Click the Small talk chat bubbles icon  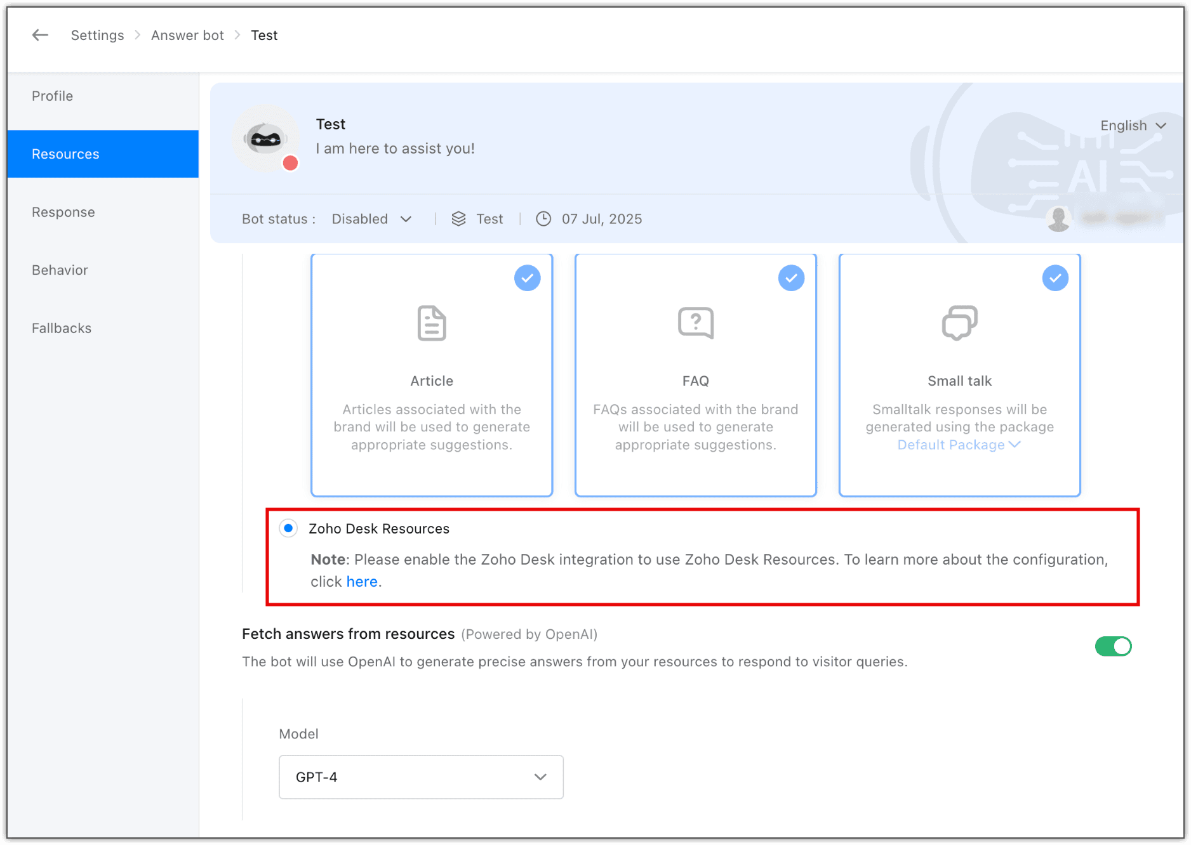[x=959, y=324]
